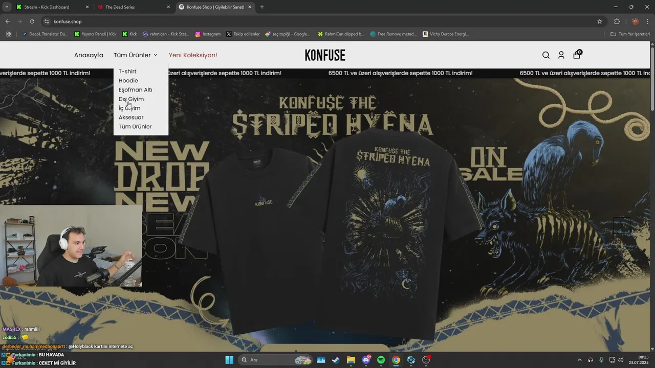Open rahmican - Kick Stat bookmark
Image resolution: width=655 pixels, height=368 pixels.
(x=166, y=34)
